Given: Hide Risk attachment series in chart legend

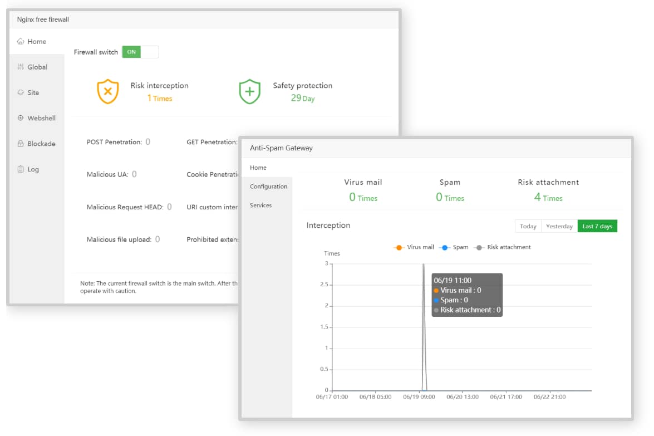Looking at the screenshot, I should click(x=502, y=247).
